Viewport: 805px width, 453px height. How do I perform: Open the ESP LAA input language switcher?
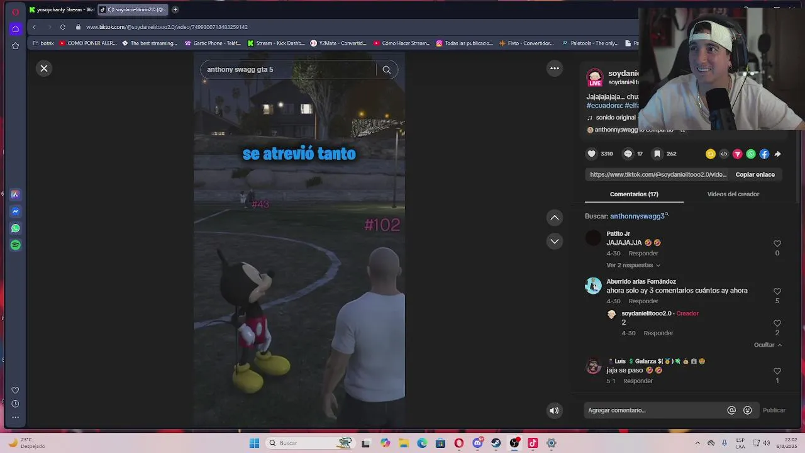coord(740,443)
